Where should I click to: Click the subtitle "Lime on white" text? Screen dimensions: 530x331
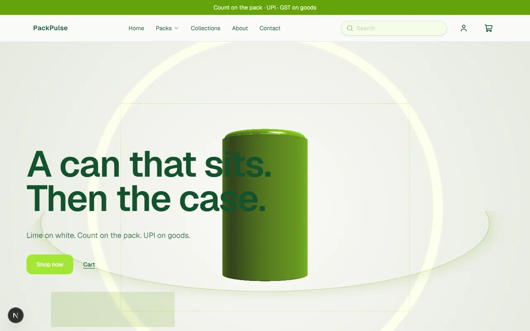coord(108,235)
